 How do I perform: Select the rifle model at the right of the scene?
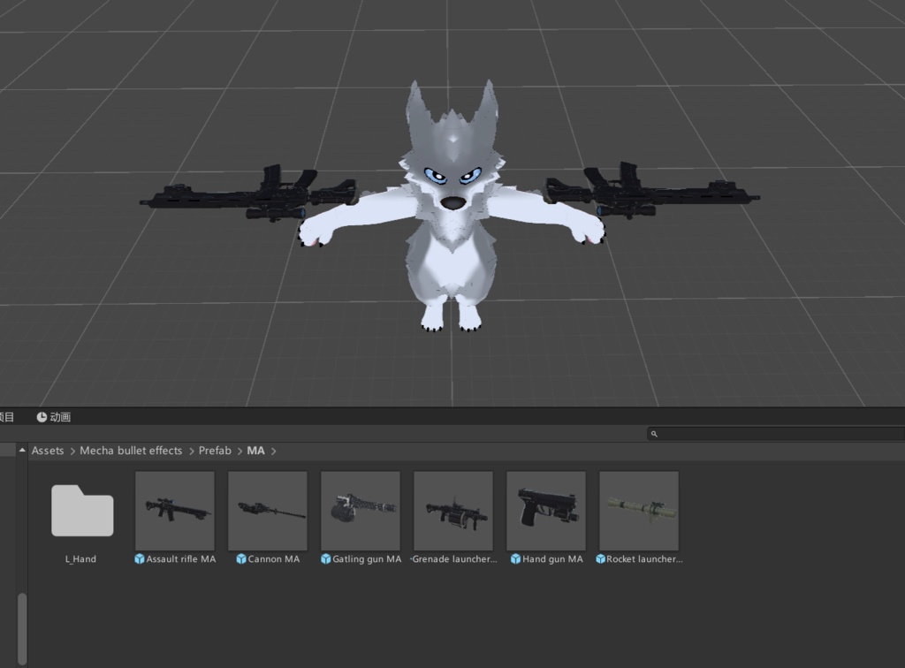[x=653, y=192]
